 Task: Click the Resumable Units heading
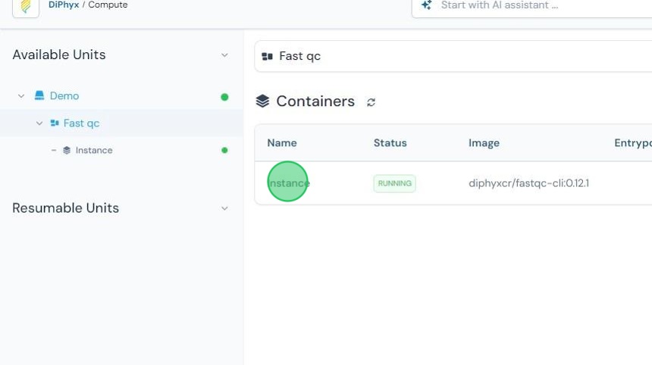point(66,208)
